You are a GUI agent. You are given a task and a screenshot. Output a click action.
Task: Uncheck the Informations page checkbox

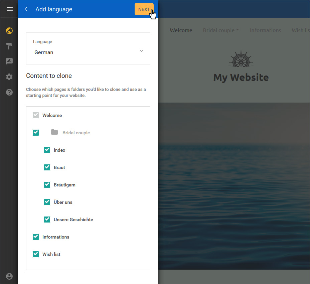(36, 237)
